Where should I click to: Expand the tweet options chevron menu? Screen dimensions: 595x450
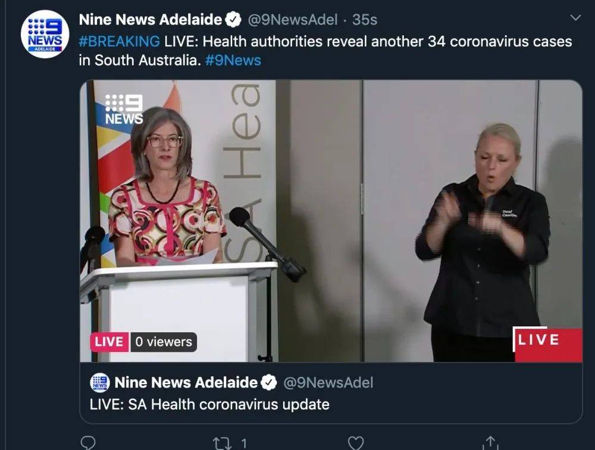(x=575, y=17)
